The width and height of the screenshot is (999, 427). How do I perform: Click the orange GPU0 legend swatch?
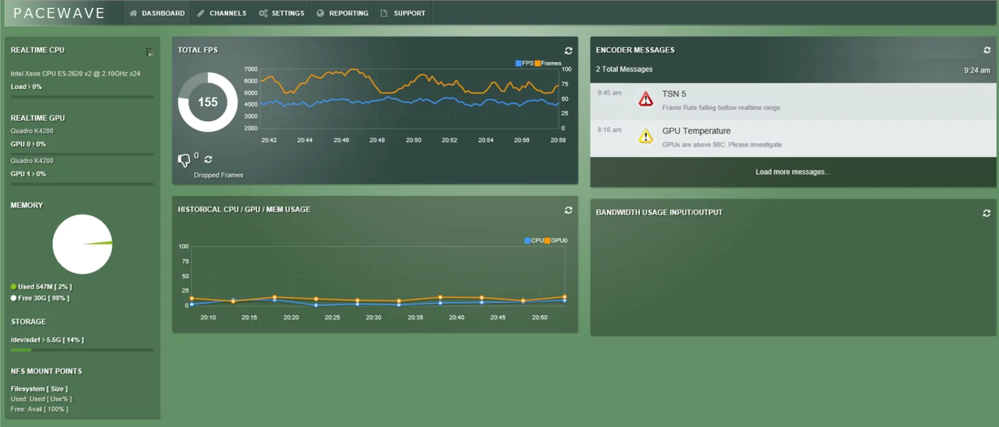coord(547,241)
